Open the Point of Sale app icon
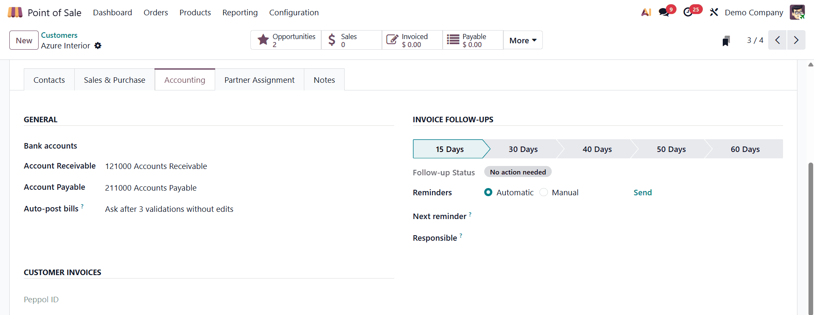Viewport: 814px width, 315px height. (x=15, y=12)
